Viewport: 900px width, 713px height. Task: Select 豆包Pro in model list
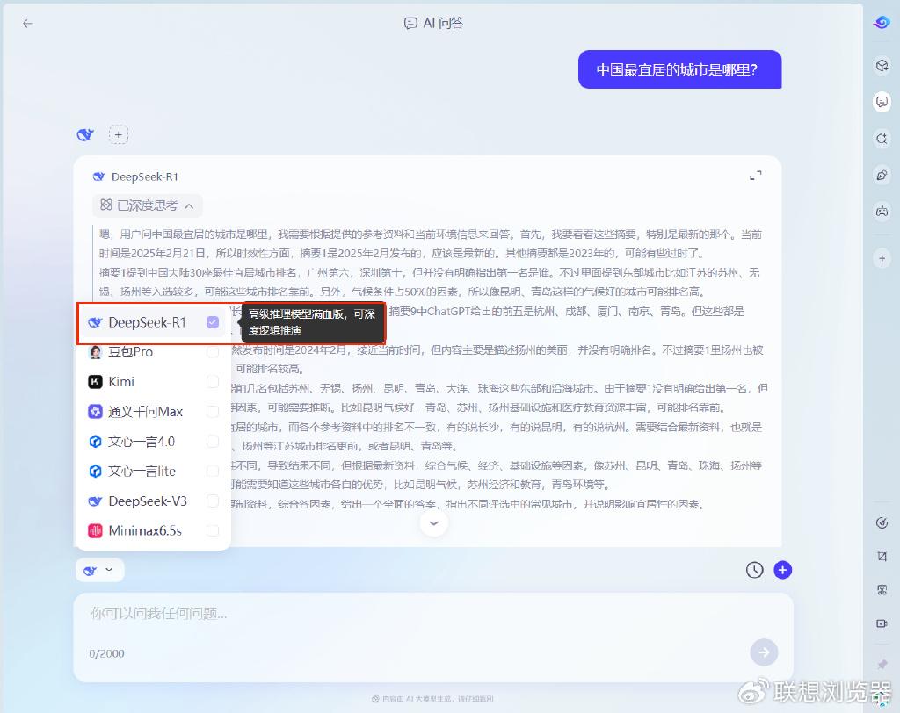pos(153,352)
